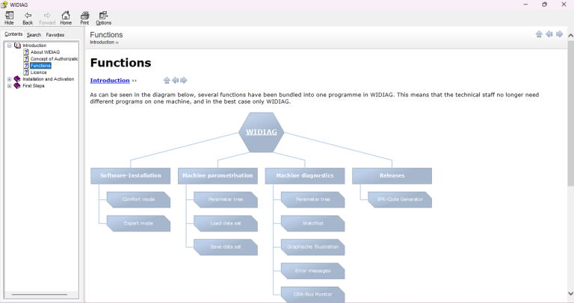The width and height of the screenshot is (574, 303).
Task: Select the Functions topic in tree
Action: coord(40,66)
